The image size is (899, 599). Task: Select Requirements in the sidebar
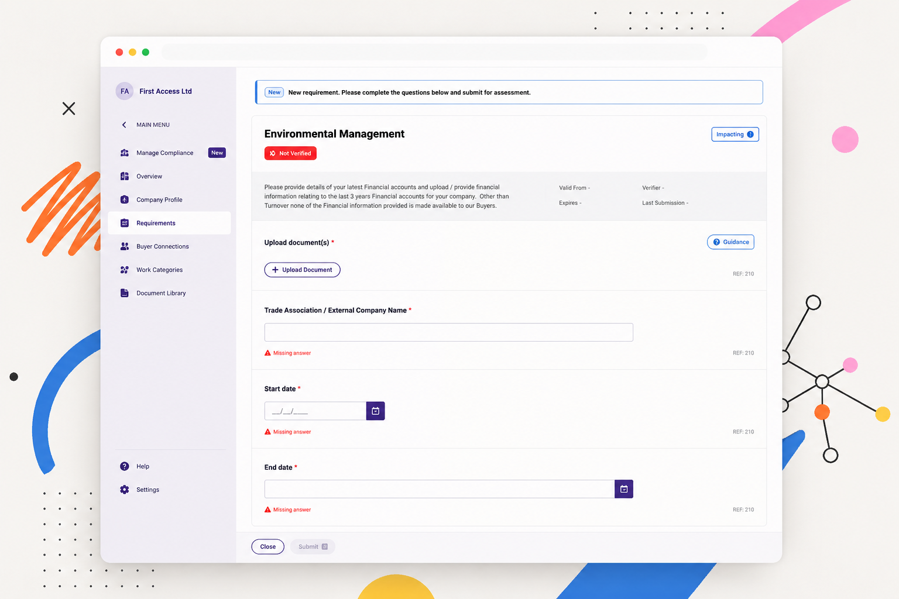(170, 223)
